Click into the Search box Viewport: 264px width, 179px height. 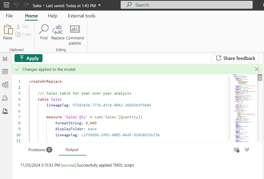[187, 5]
